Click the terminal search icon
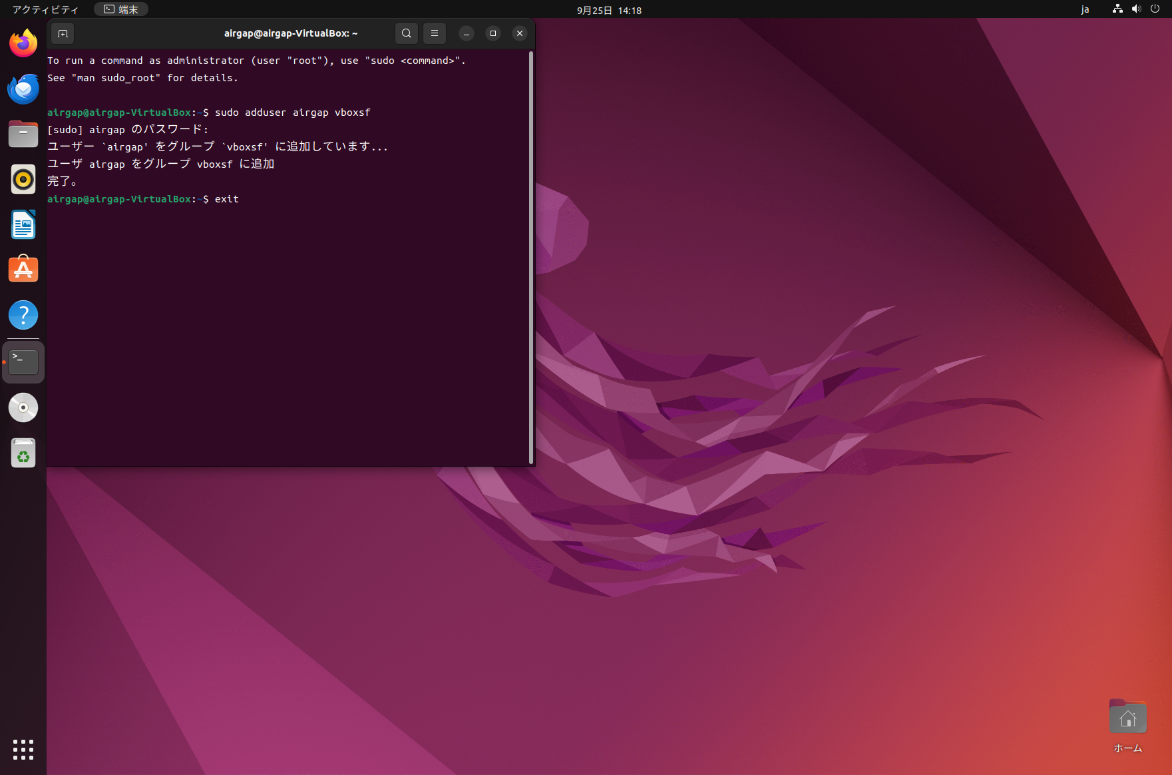Screen dimensions: 1172x775 pyautogui.click(x=406, y=33)
